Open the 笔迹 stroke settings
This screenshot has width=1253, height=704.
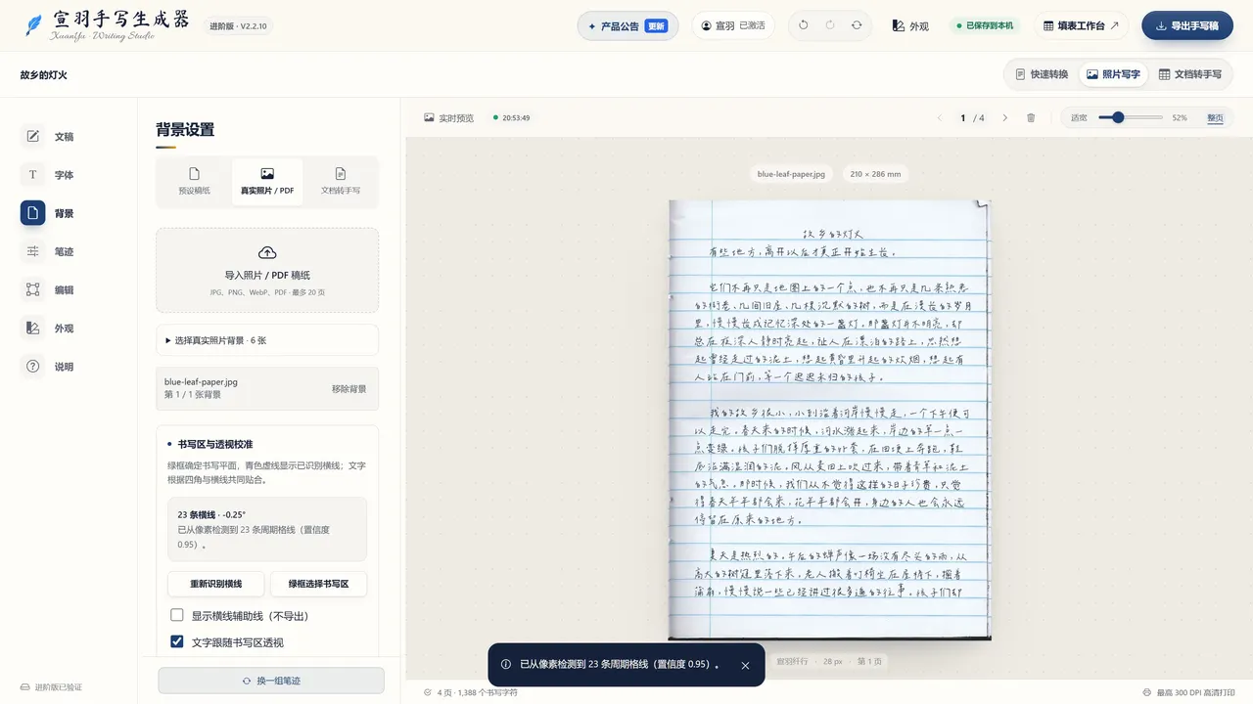coord(49,251)
